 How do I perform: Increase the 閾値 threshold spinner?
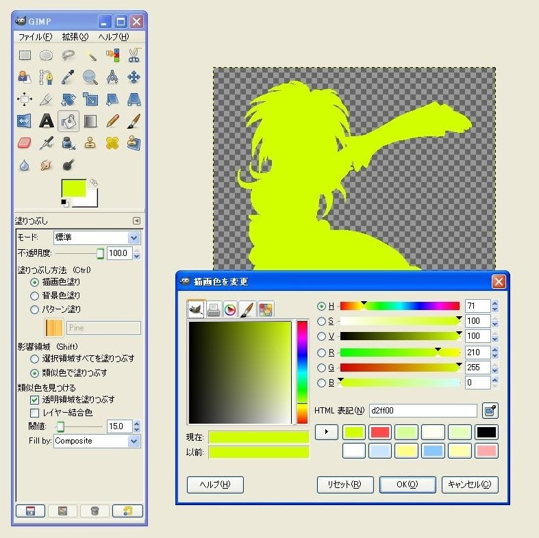137,424
